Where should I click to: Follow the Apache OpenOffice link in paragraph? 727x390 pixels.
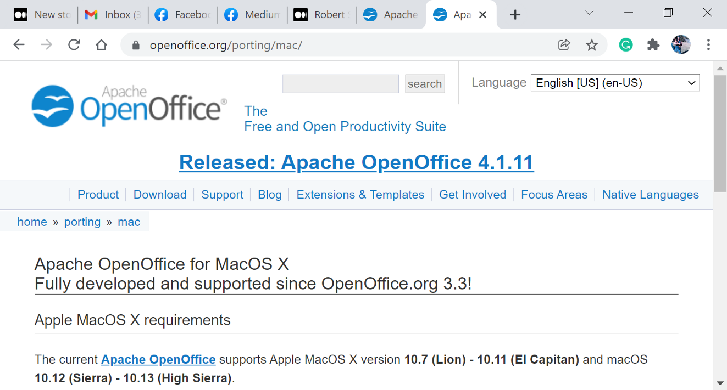tap(158, 360)
